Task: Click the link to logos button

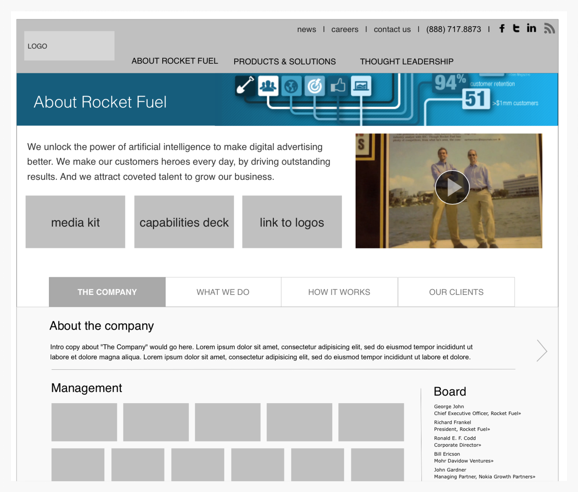Action: point(292,222)
